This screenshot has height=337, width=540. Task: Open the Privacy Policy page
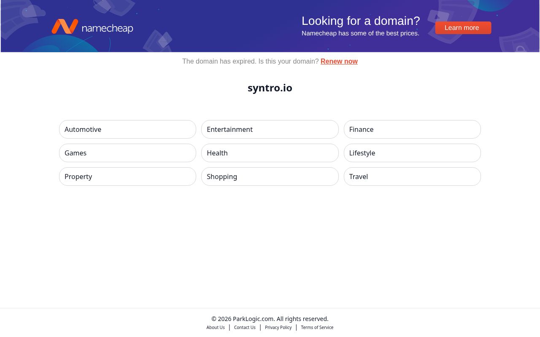278,327
